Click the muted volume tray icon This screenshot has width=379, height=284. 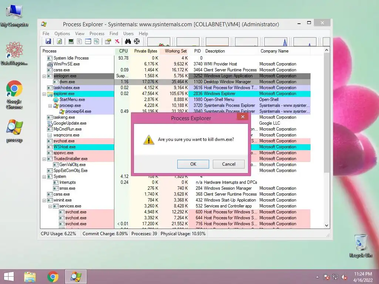pos(344,277)
